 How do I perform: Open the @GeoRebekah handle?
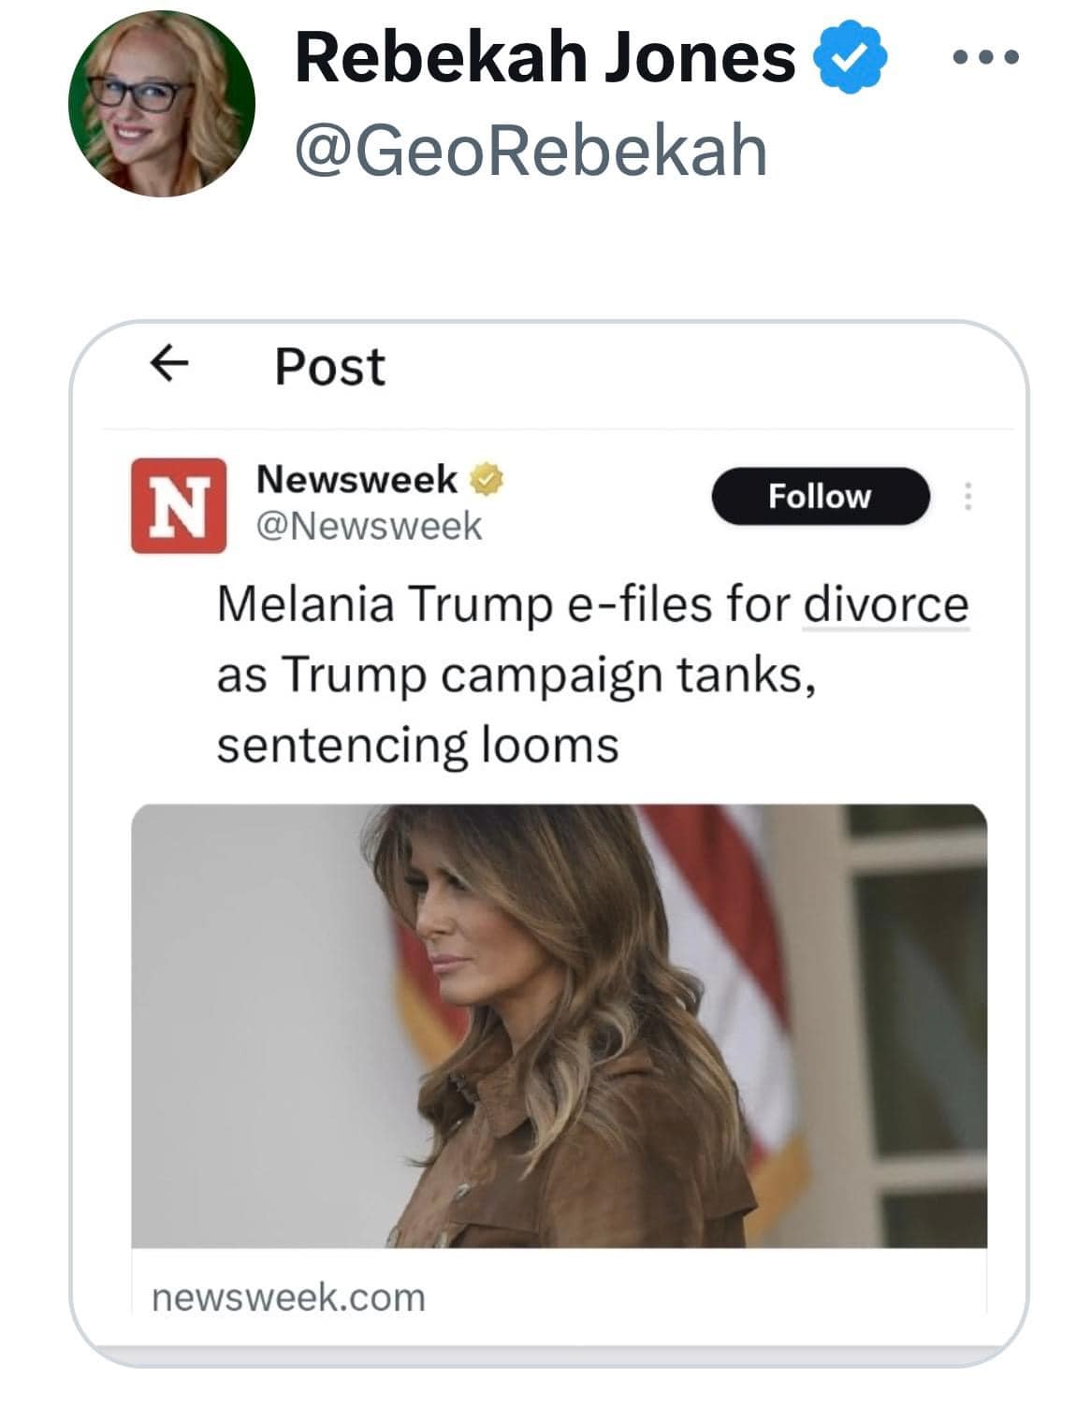531,150
